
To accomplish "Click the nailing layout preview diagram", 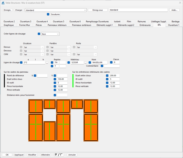I will point(63,120).
